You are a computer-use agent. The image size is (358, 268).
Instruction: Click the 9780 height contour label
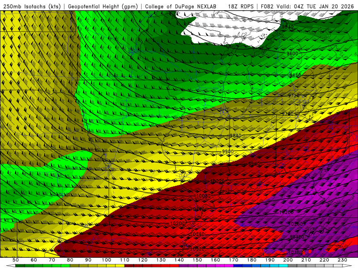pos(287,114)
